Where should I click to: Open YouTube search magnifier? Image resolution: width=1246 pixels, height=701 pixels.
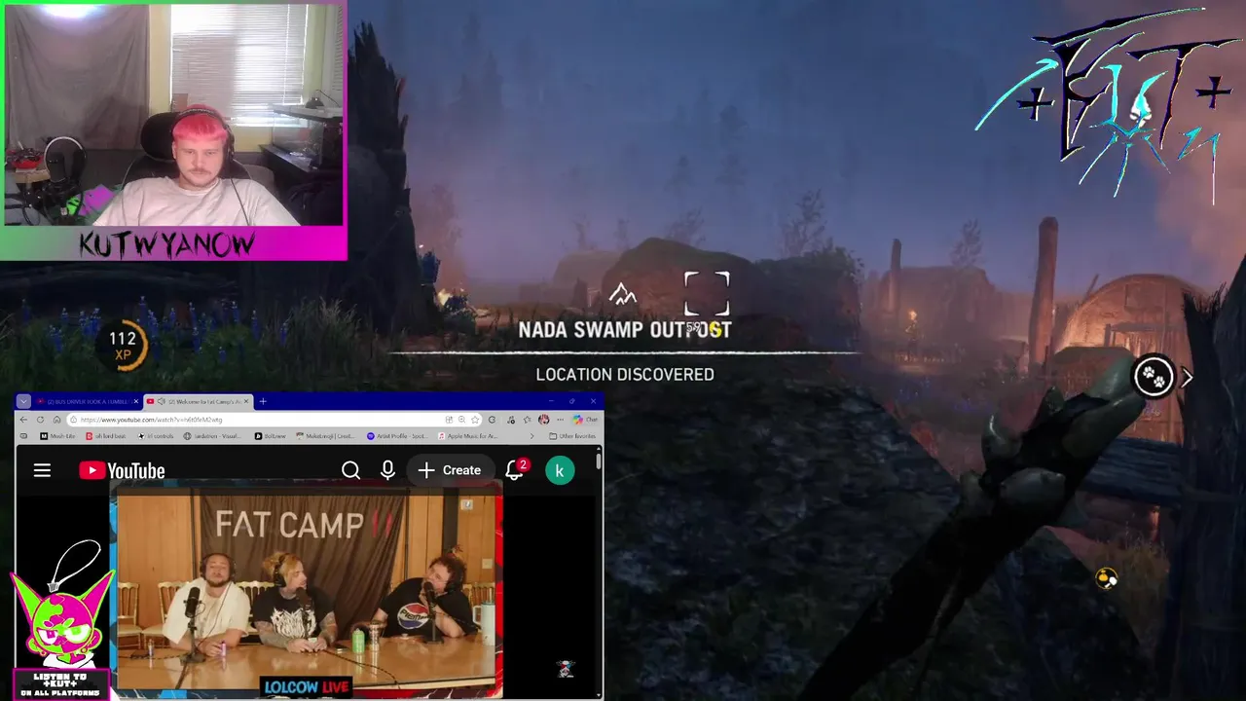coord(351,470)
